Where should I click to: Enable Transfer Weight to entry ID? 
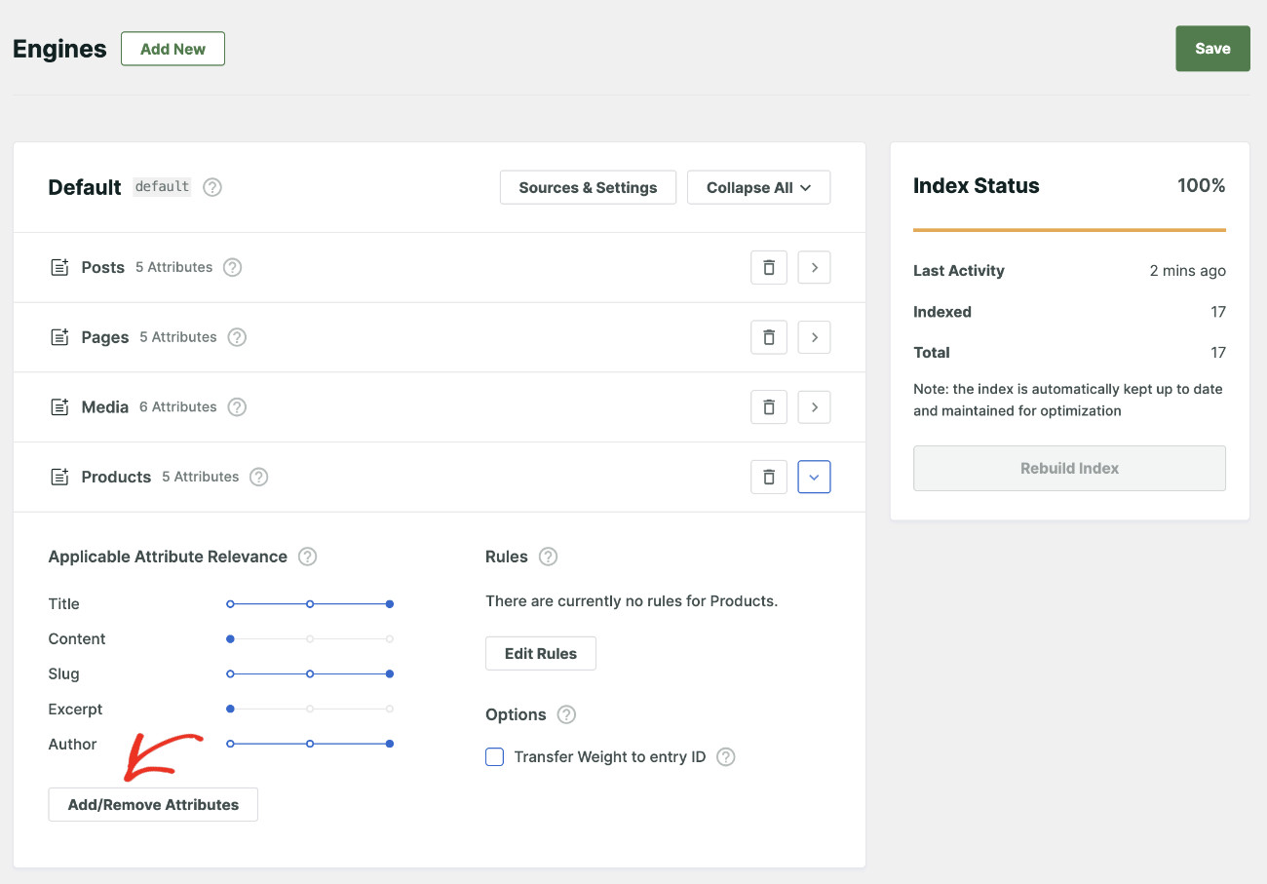coord(494,756)
